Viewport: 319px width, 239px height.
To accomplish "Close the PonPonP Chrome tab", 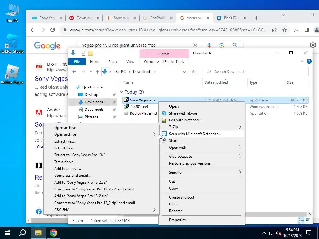I will 171,18.
